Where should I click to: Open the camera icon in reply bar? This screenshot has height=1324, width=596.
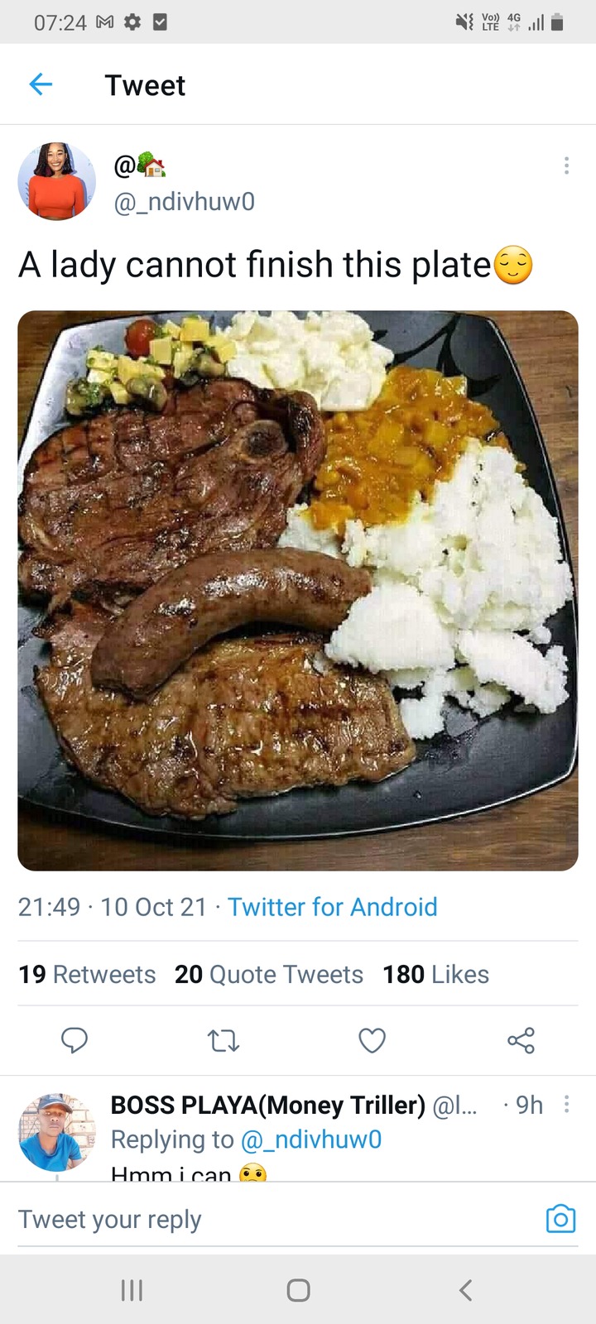(x=560, y=1218)
